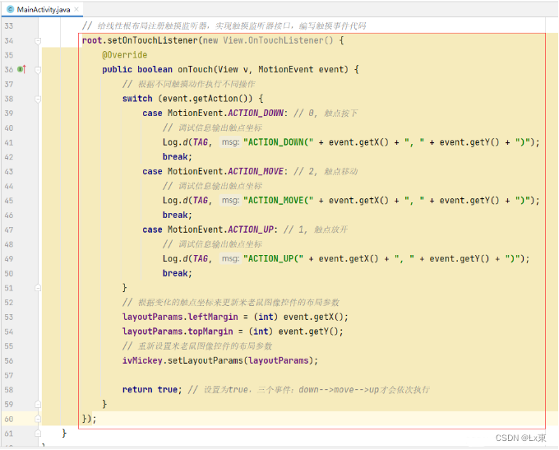Viewport: 559px width, 450px height.
Task: Close the MainActivity.java editor tab
Action: pos(76,10)
